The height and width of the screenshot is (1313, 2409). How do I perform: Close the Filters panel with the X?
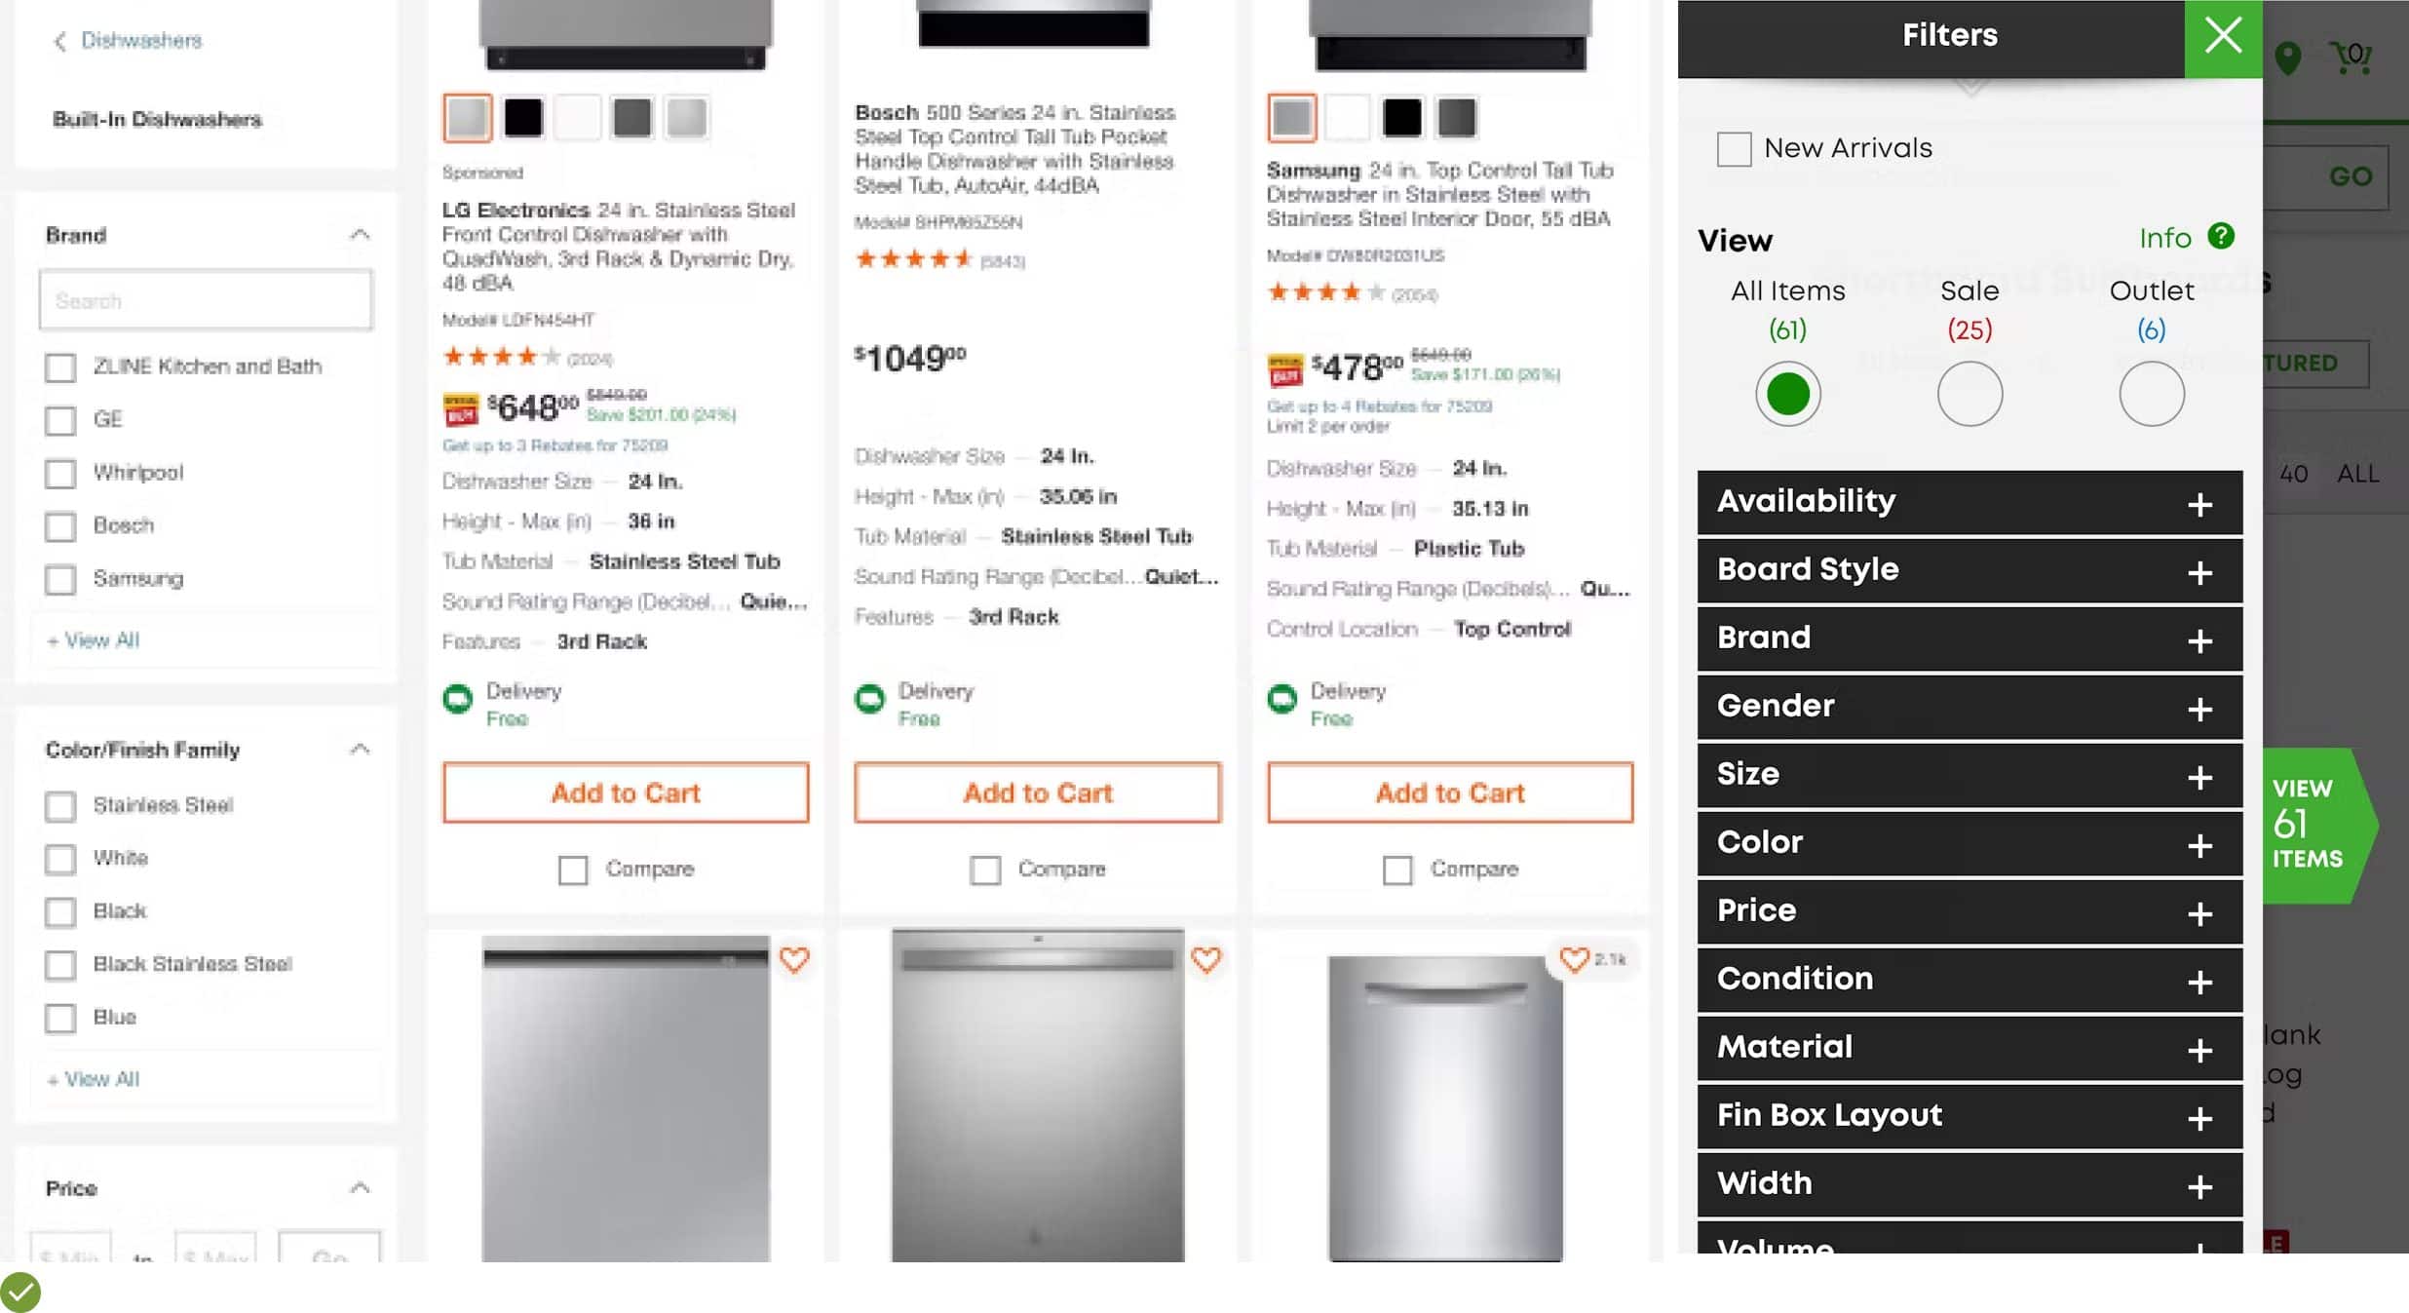2222,37
